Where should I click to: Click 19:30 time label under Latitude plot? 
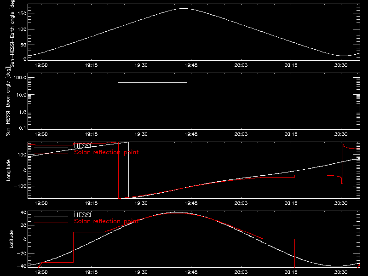click(x=141, y=272)
